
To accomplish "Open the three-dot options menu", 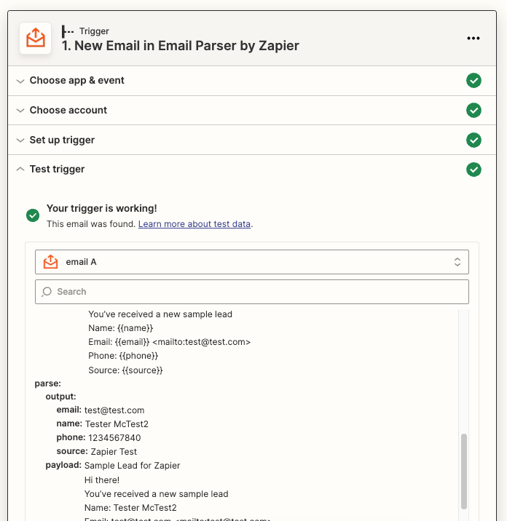I will click(473, 39).
